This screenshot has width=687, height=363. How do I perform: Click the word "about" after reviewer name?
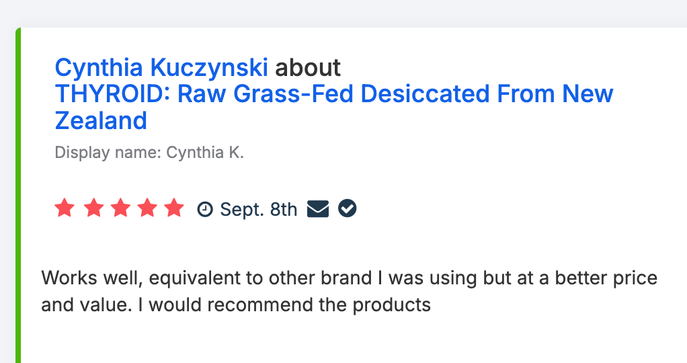tap(308, 67)
